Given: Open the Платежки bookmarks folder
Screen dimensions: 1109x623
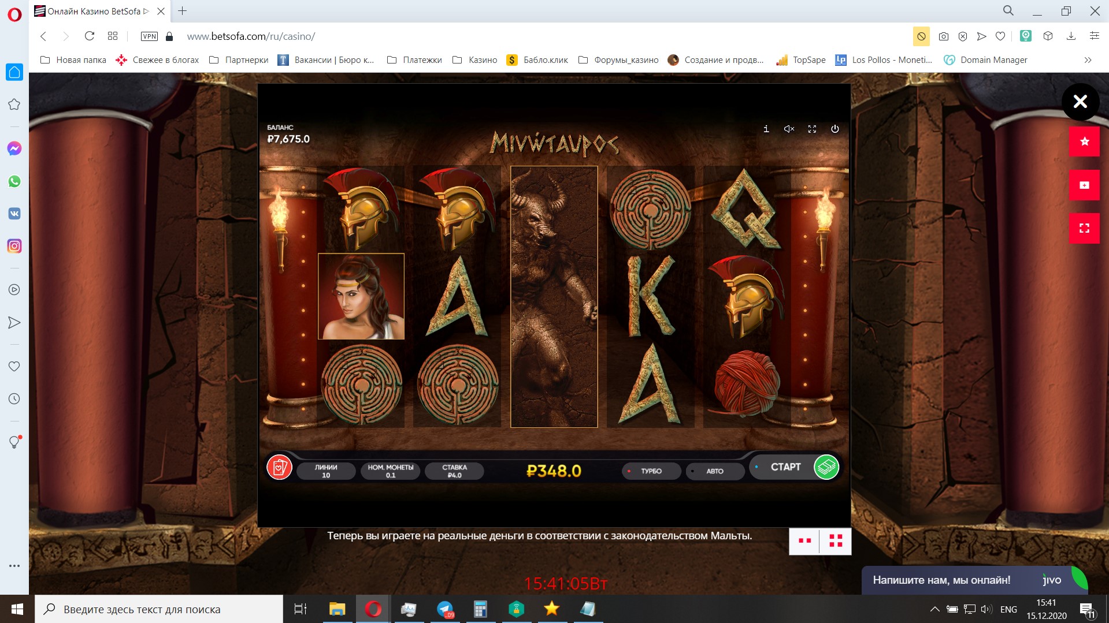Looking at the screenshot, I should coord(414,60).
